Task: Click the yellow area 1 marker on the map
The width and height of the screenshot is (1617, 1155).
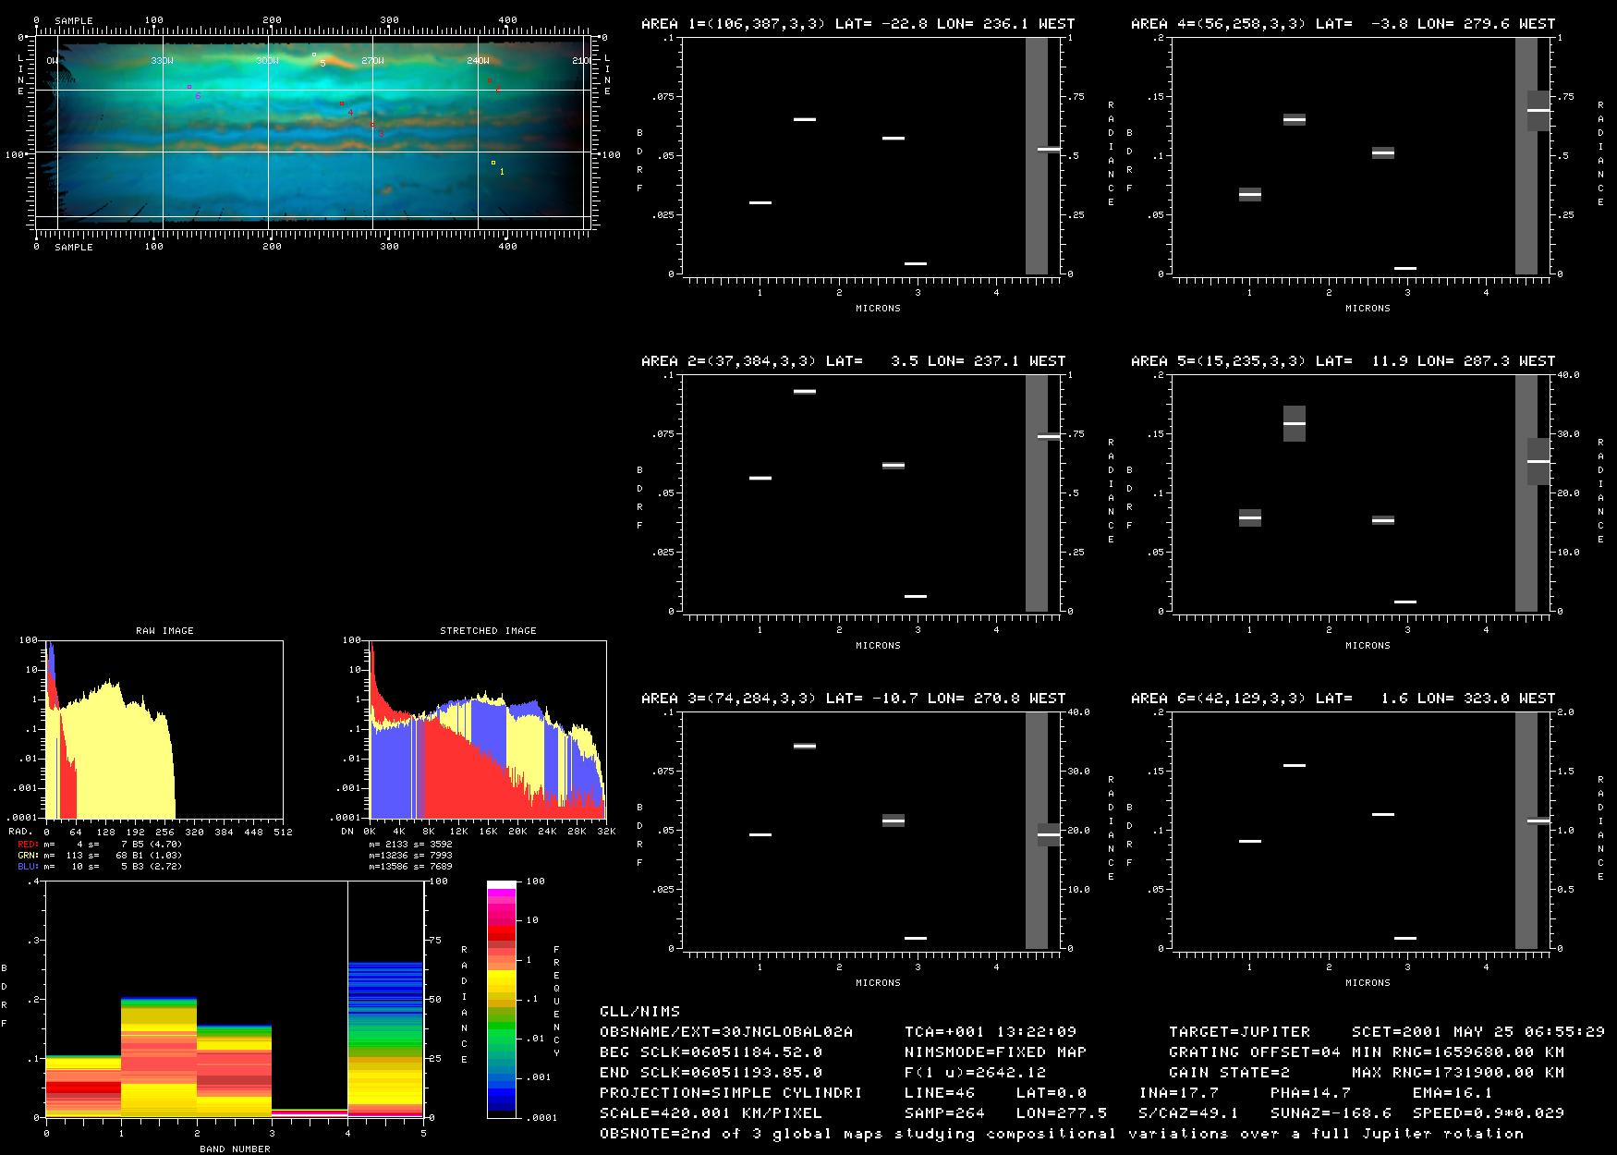Action: [x=493, y=163]
